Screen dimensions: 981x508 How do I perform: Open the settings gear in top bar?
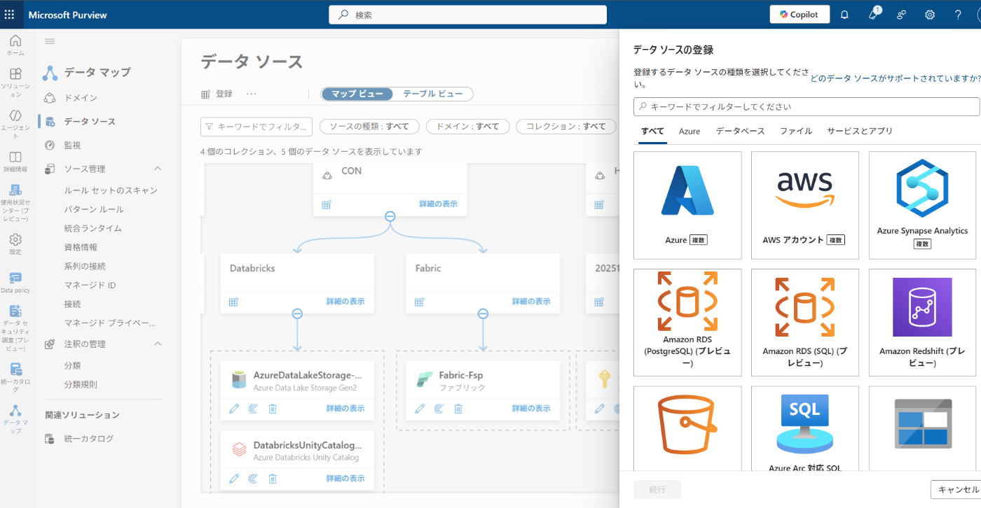[930, 14]
